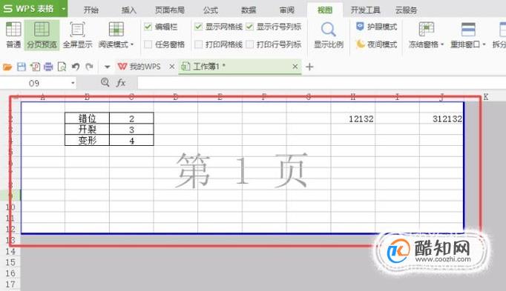The width and height of the screenshot is (506, 291).
Task: Click the save disk icon
Action: pos(22,67)
